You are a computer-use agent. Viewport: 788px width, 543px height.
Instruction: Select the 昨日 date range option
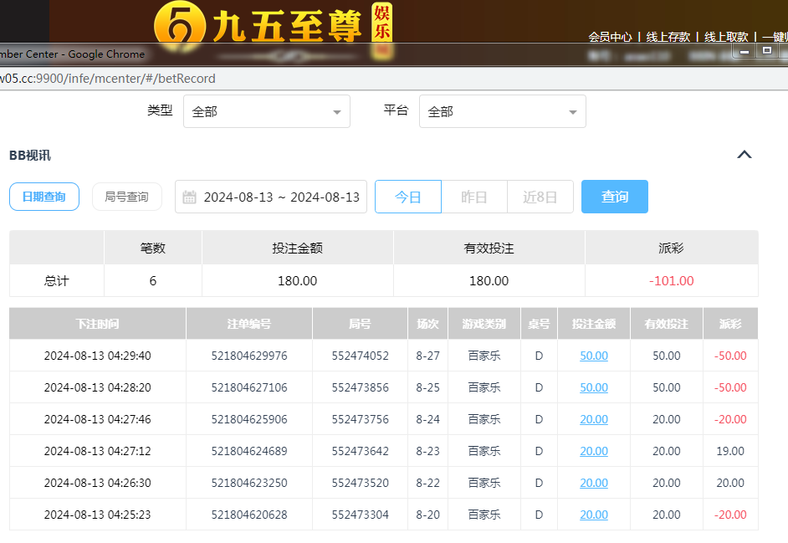474,197
